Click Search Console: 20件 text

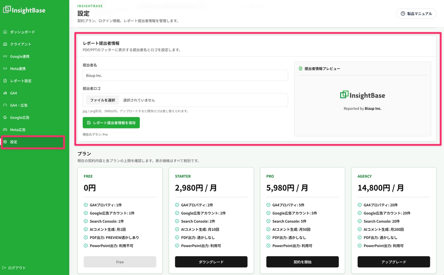coord(382,221)
